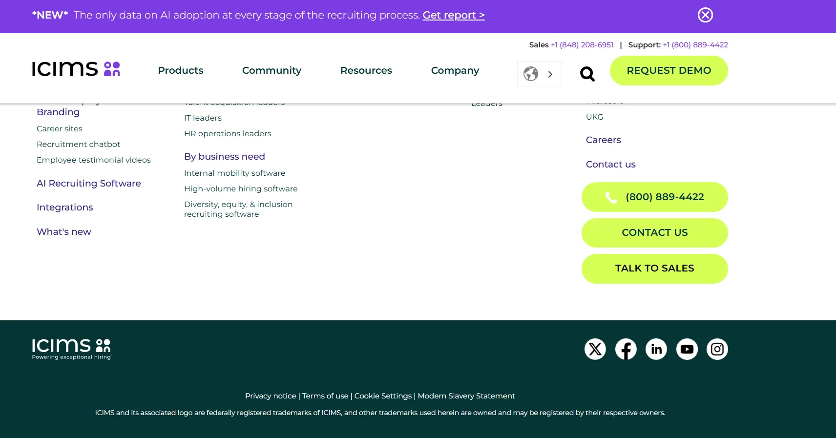Open IT leaders link
836x438 pixels.
203,118
